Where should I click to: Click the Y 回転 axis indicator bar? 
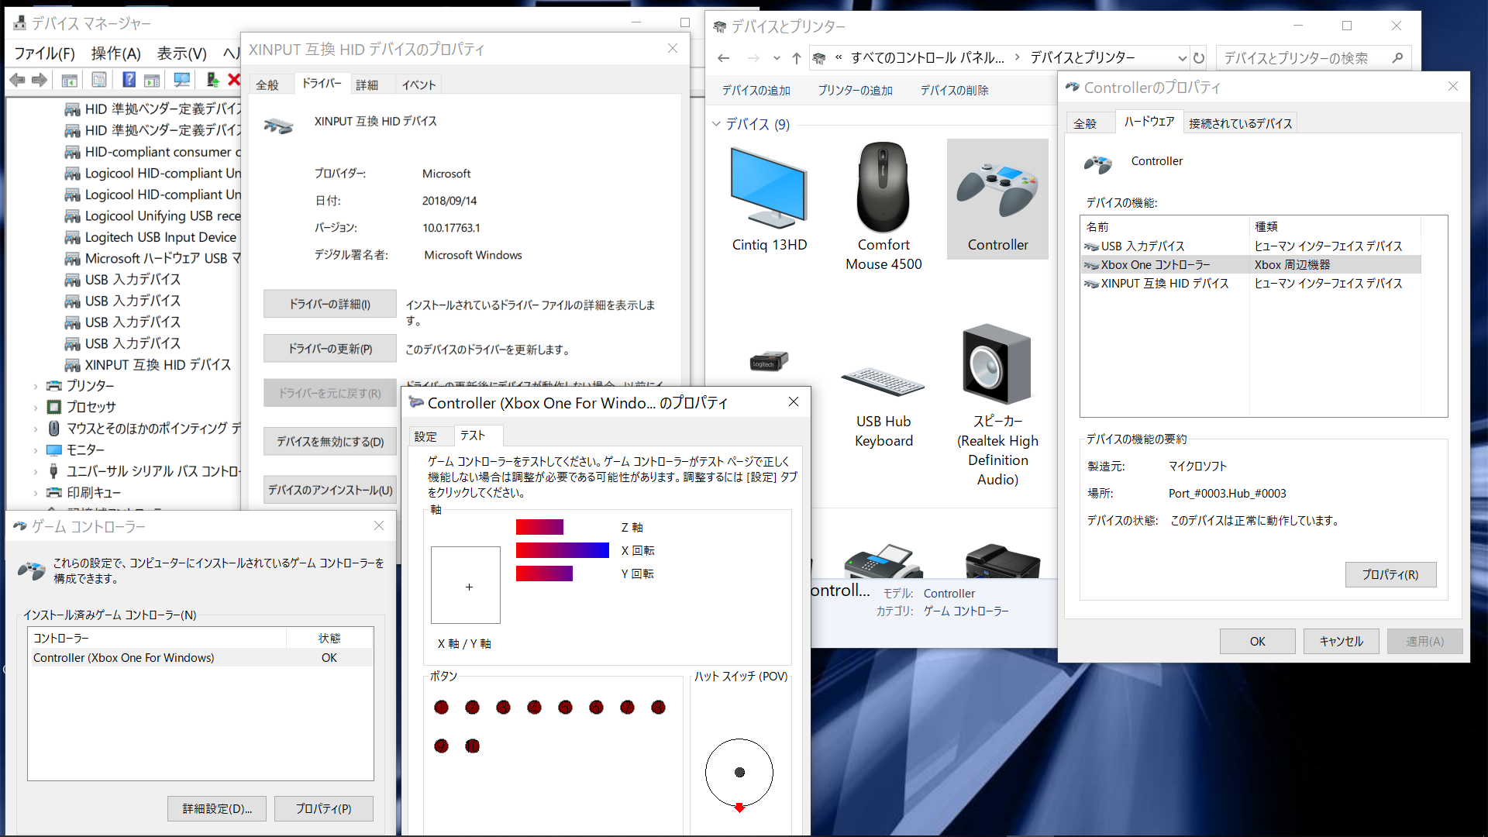[544, 573]
